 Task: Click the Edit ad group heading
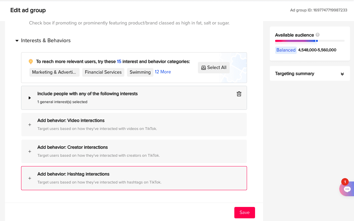click(28, 10)
